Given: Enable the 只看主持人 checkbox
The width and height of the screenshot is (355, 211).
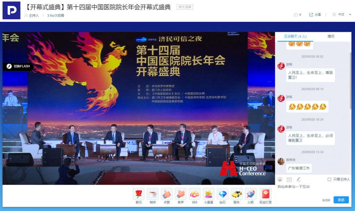Looking at the screenshot, I should tap(329, 179).
